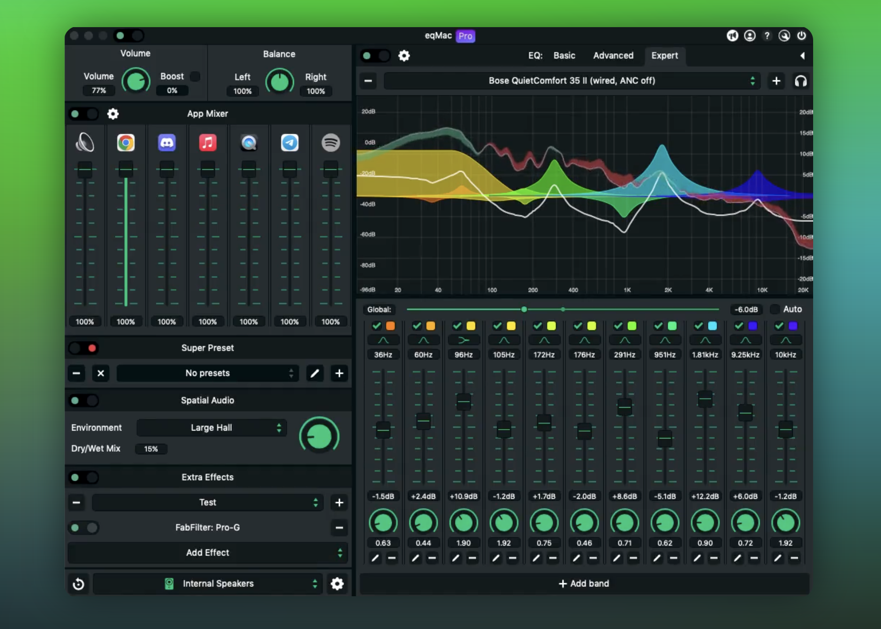Add a Super Preset with plus icon

[x=339, y=373]
